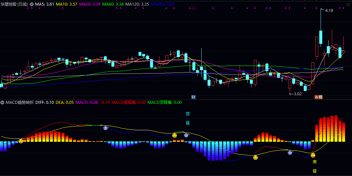Click the MACD顶背离 green label
The image size is (352, 176).
pyautogui.click(x=164, y=103)
